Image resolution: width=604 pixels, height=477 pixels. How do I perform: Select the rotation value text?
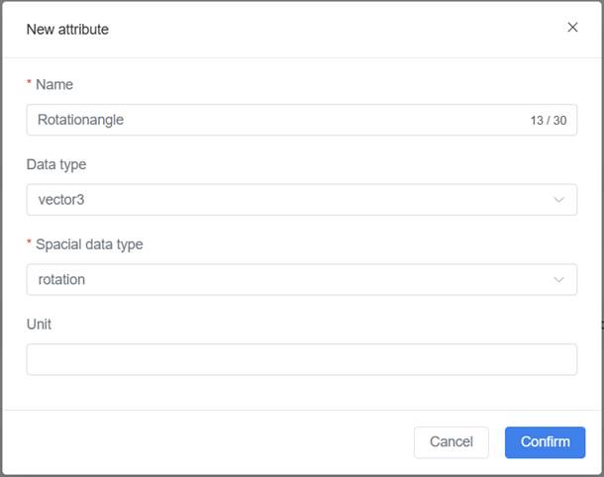coord(61,279)
